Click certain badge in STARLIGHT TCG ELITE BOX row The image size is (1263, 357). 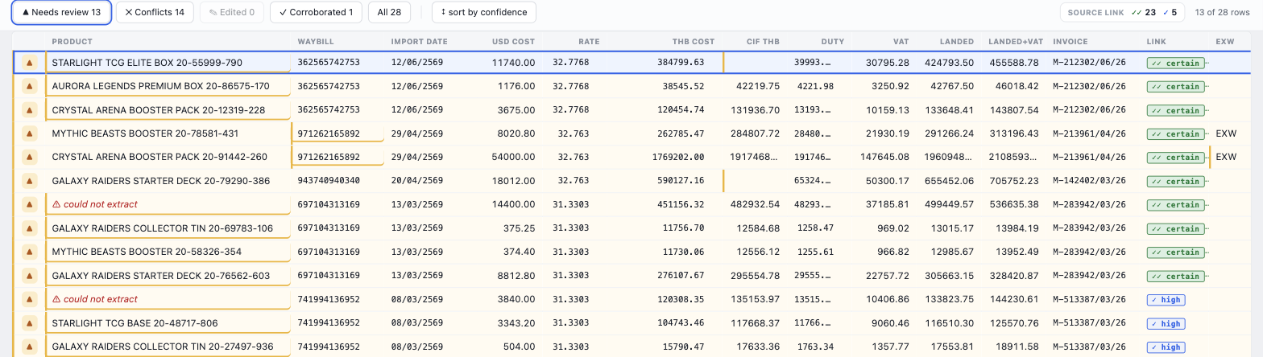point(1175,63)
